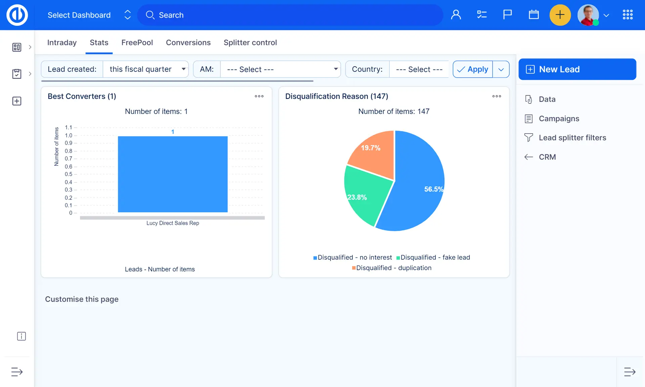
Task: Open the task checklist header icon
Action: tap(482, 15)
